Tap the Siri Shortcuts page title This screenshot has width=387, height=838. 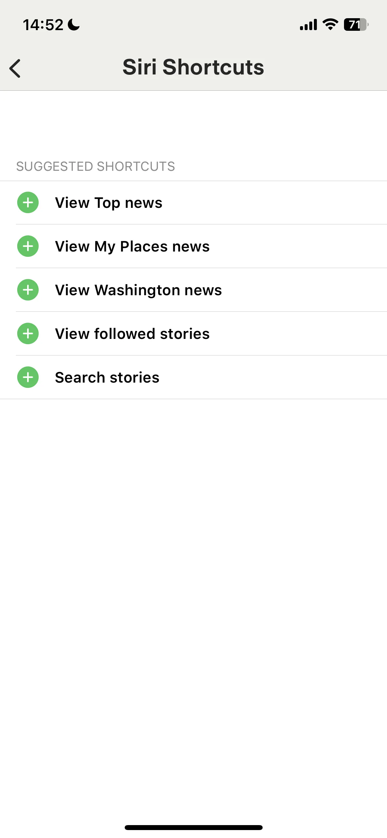coord(193,67)
